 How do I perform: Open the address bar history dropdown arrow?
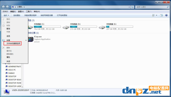(x=129, y=7)
